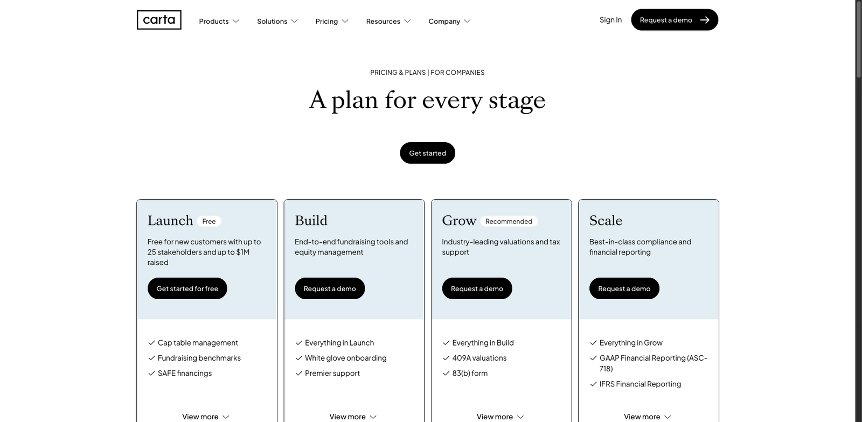This screenshot has height=422, width=862.
Task: Request a demo for the Grow plan
Action: (477, 289)
